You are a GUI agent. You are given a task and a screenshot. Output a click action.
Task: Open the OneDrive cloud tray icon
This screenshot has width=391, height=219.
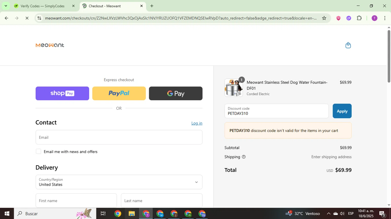(x=335, y=214)
